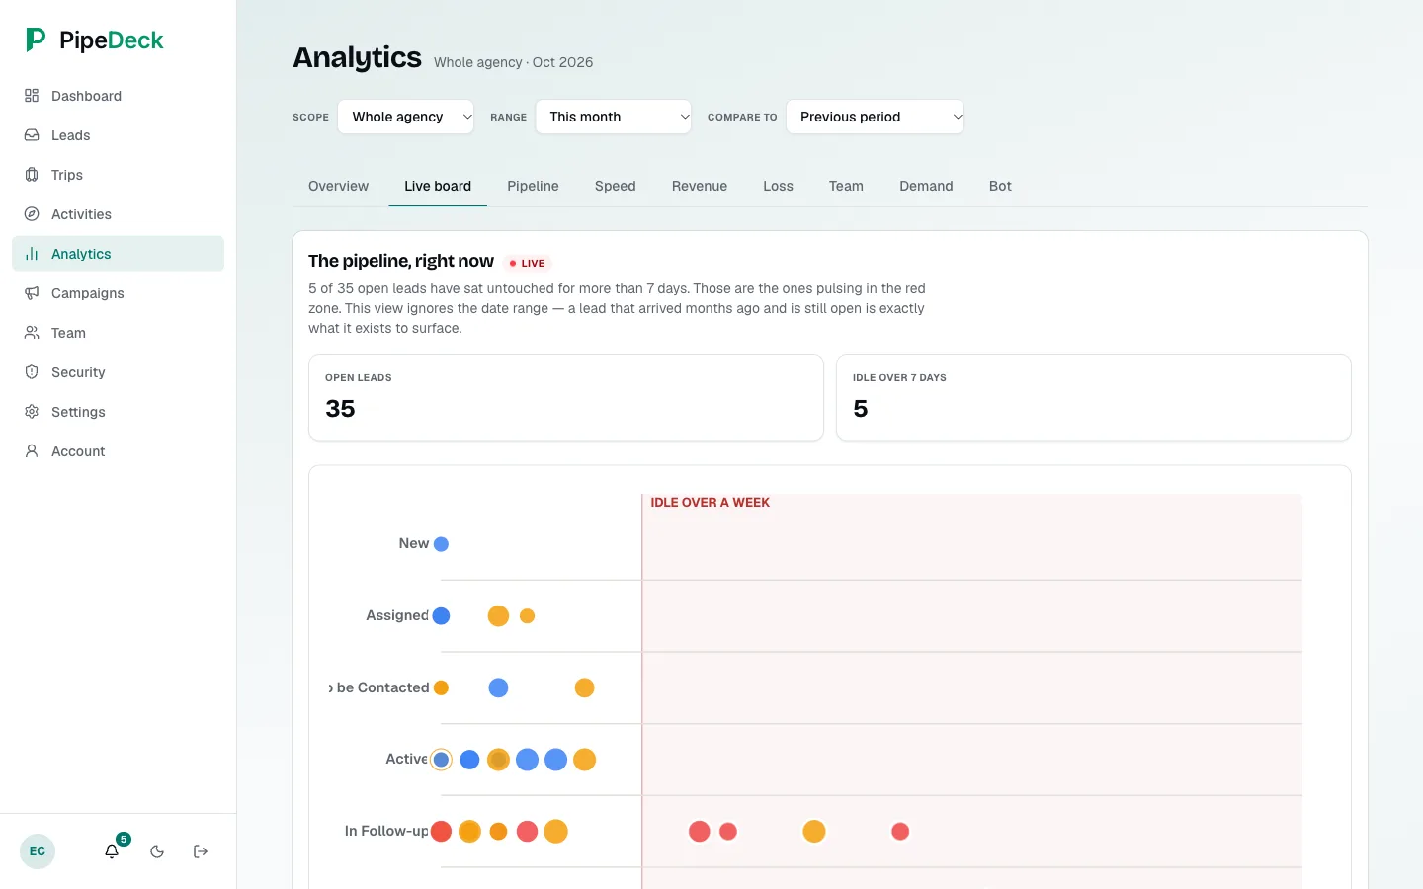Open Trips via its luggage icon
This screenshot has width=1423, height=889.
[x=32, y=175]
